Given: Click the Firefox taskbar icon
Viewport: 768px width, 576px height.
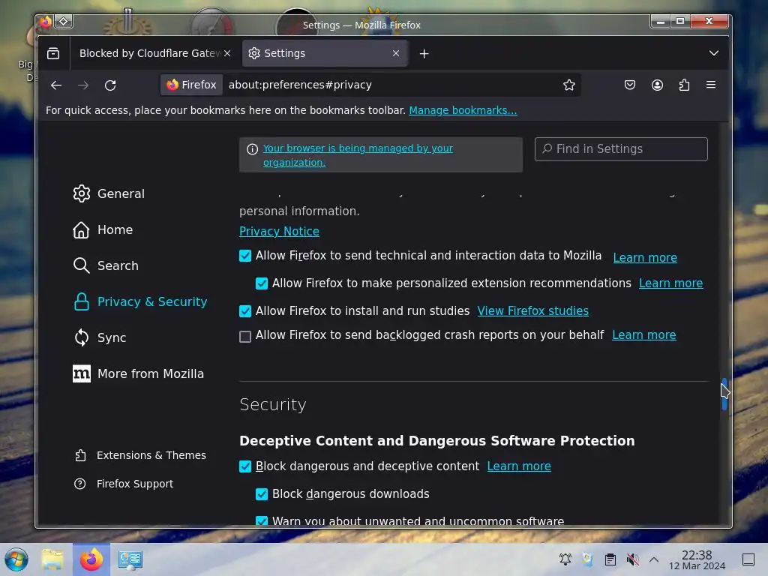Looking at the screenshot, I should [x=91, y=559].
